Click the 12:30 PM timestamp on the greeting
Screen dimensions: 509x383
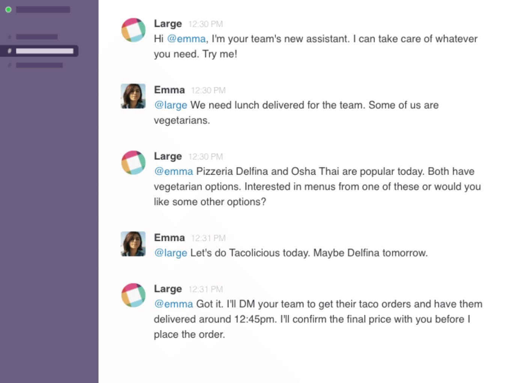[x=206, y=24]
